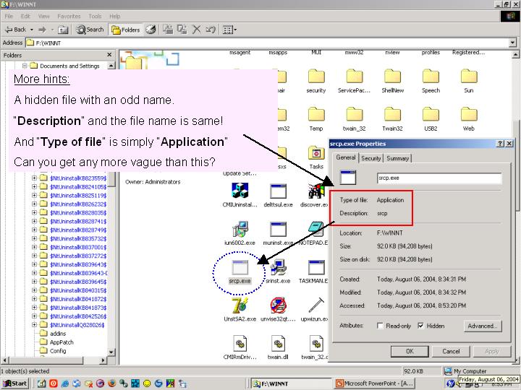Click the srcp.exe file name field
521x390 pixels.
pos(439,178)
